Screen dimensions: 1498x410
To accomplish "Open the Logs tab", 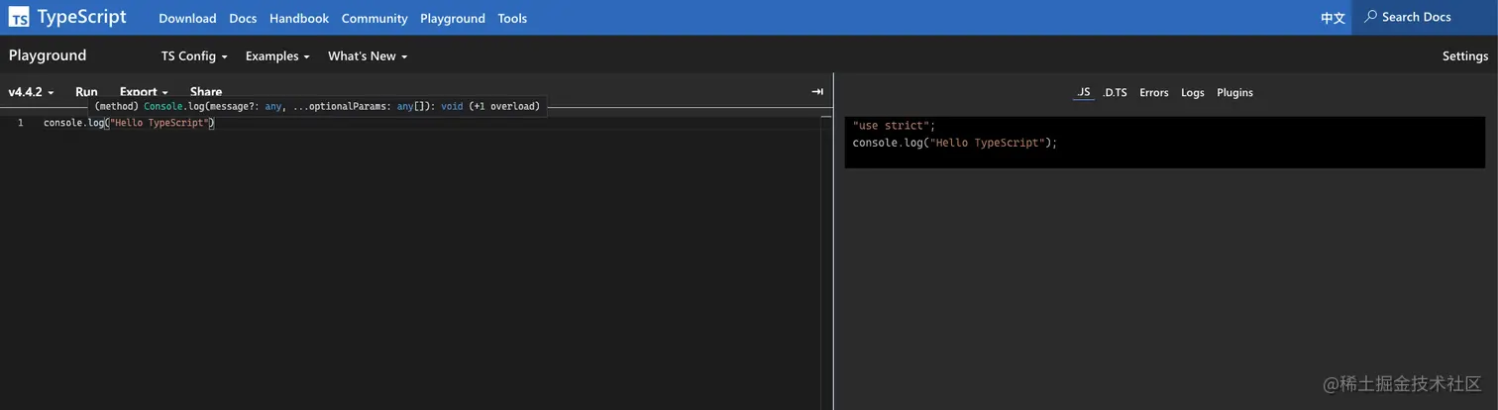I will [x=1193, y=92].
